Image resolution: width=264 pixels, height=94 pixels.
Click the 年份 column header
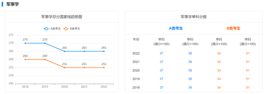[136, 40]
